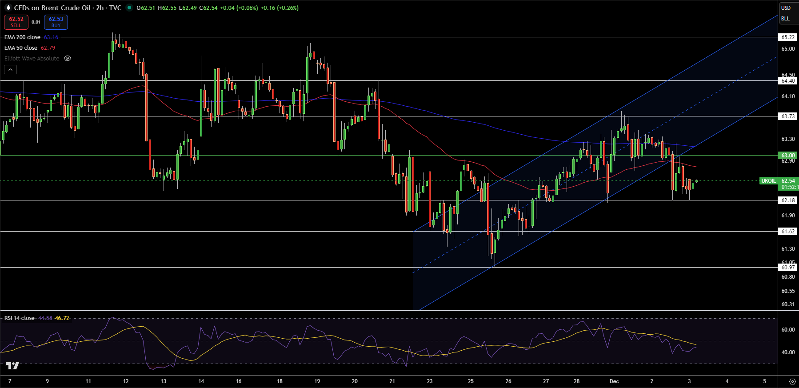Click the 61.30 price scale label

point(788,249)
